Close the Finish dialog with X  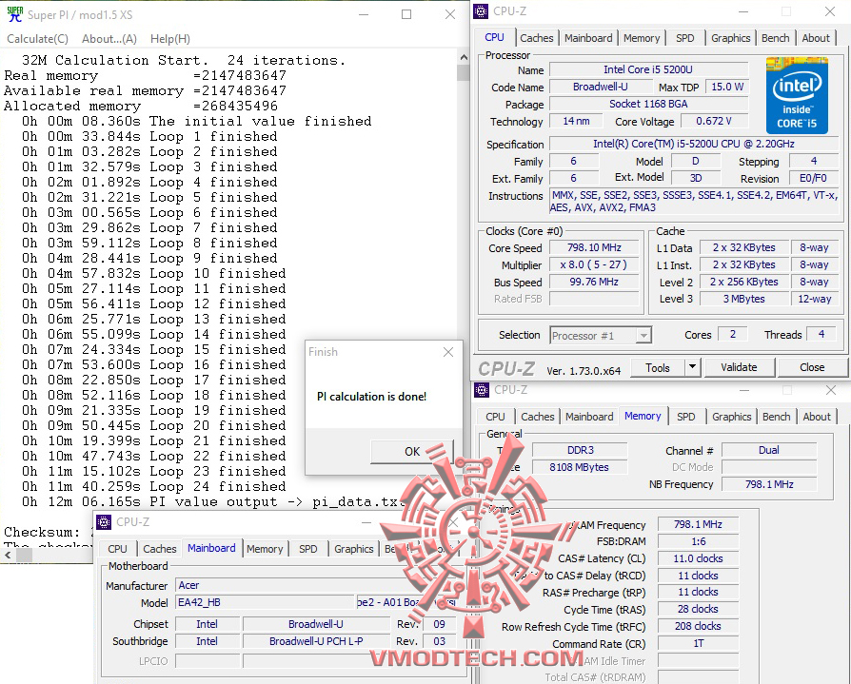tap(447, 352)
